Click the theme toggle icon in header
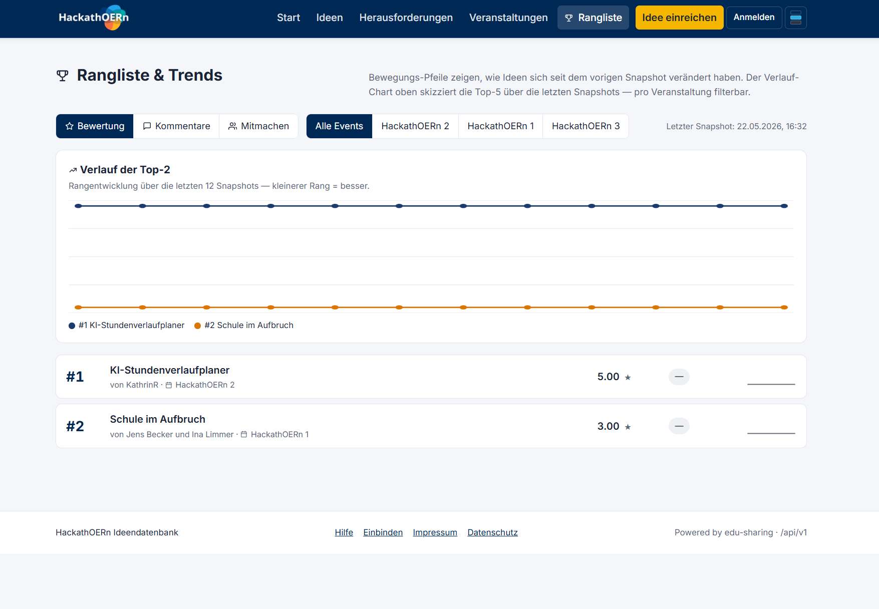 pyautogui.click(x=795, y=18)
